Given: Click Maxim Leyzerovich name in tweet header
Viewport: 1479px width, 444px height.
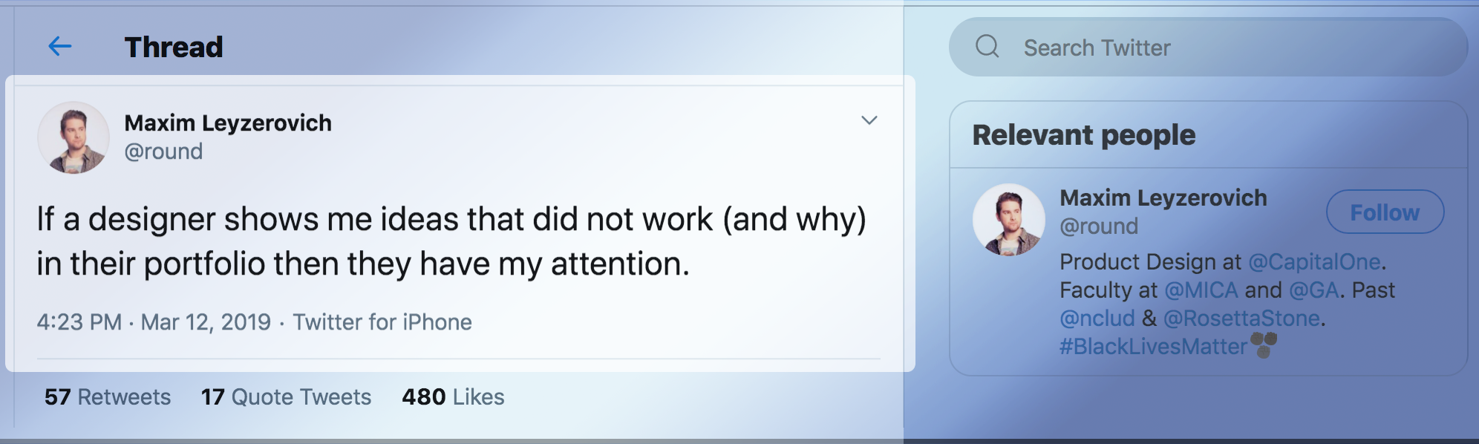Looking at the screenshot, I should tap(228, 123).
